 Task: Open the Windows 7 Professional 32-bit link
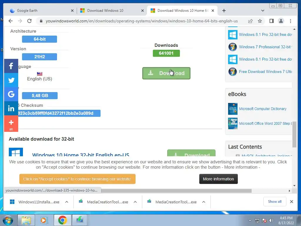pos(265,47)
